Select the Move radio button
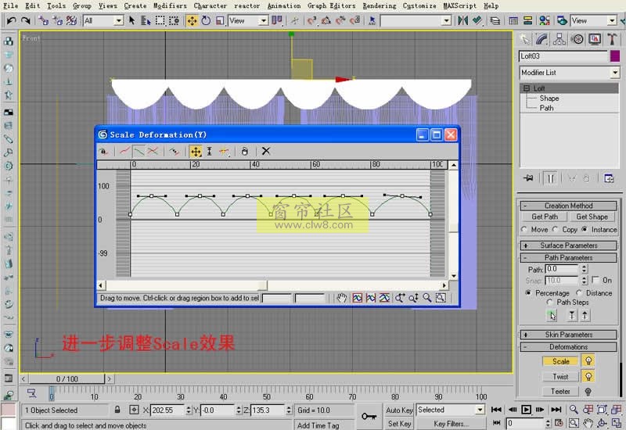The width and height of the screenshot is (626, 430). [x=524, y=229]
